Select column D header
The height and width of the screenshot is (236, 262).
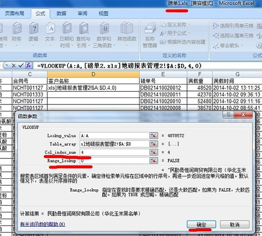pos(93,74)
